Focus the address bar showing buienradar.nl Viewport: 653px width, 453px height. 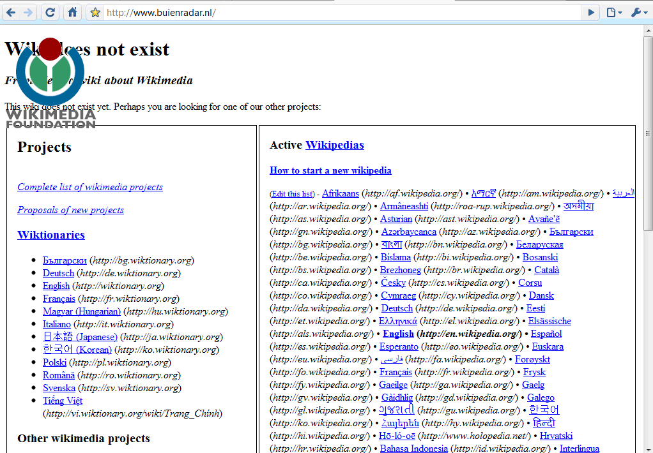pyautogui.click(x=343, y=13)
